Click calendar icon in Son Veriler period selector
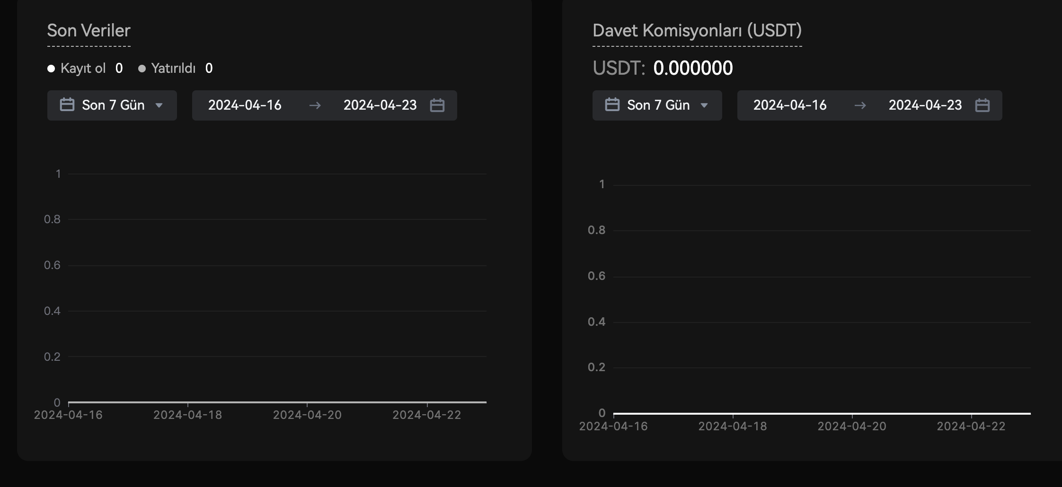 click(67, 104)
